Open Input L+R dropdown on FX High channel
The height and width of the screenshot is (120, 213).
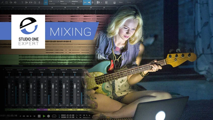click(75, 70)
